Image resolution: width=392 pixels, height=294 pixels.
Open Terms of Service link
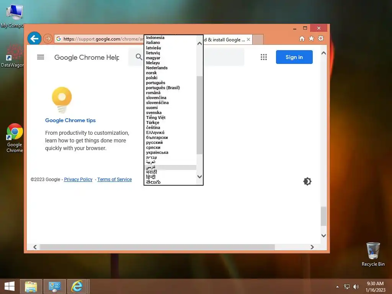coord(114,179)
